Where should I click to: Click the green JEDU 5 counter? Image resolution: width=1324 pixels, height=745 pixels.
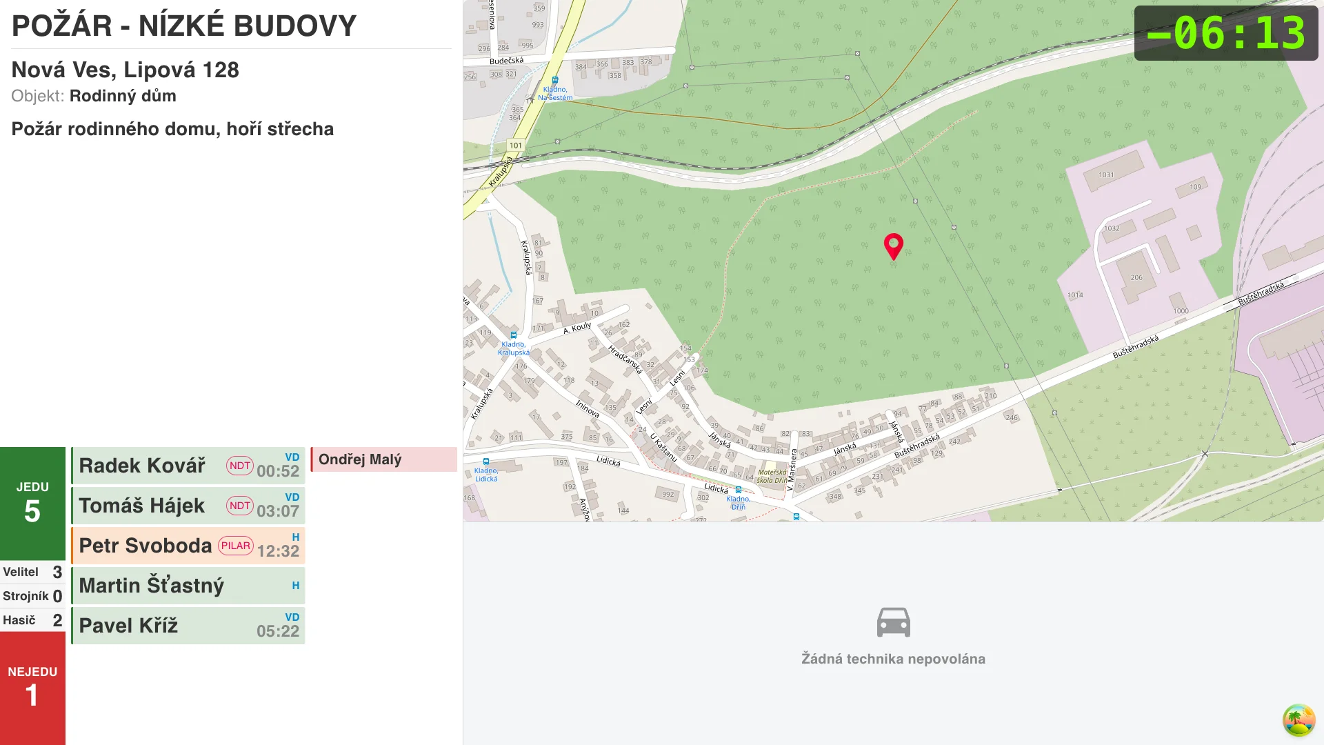(32, 503)
